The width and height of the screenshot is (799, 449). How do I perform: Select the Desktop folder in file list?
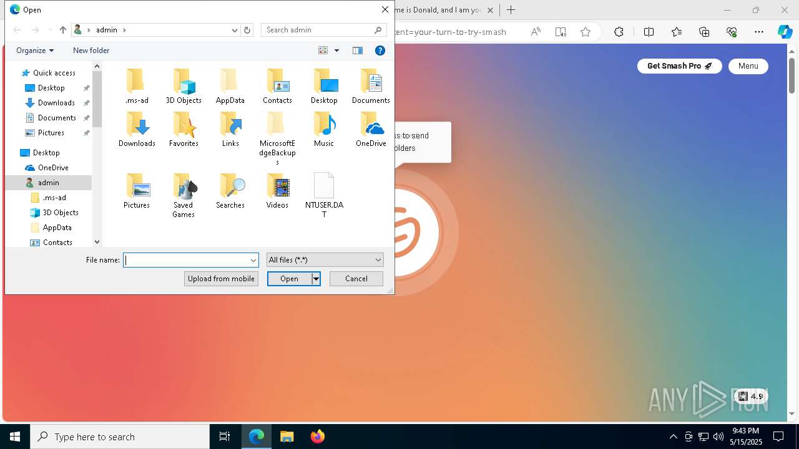point(324,86)
